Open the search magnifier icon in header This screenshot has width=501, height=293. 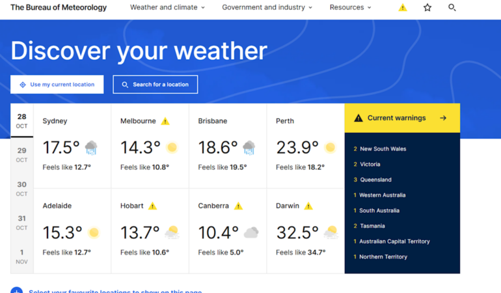[x=452, y=7]
